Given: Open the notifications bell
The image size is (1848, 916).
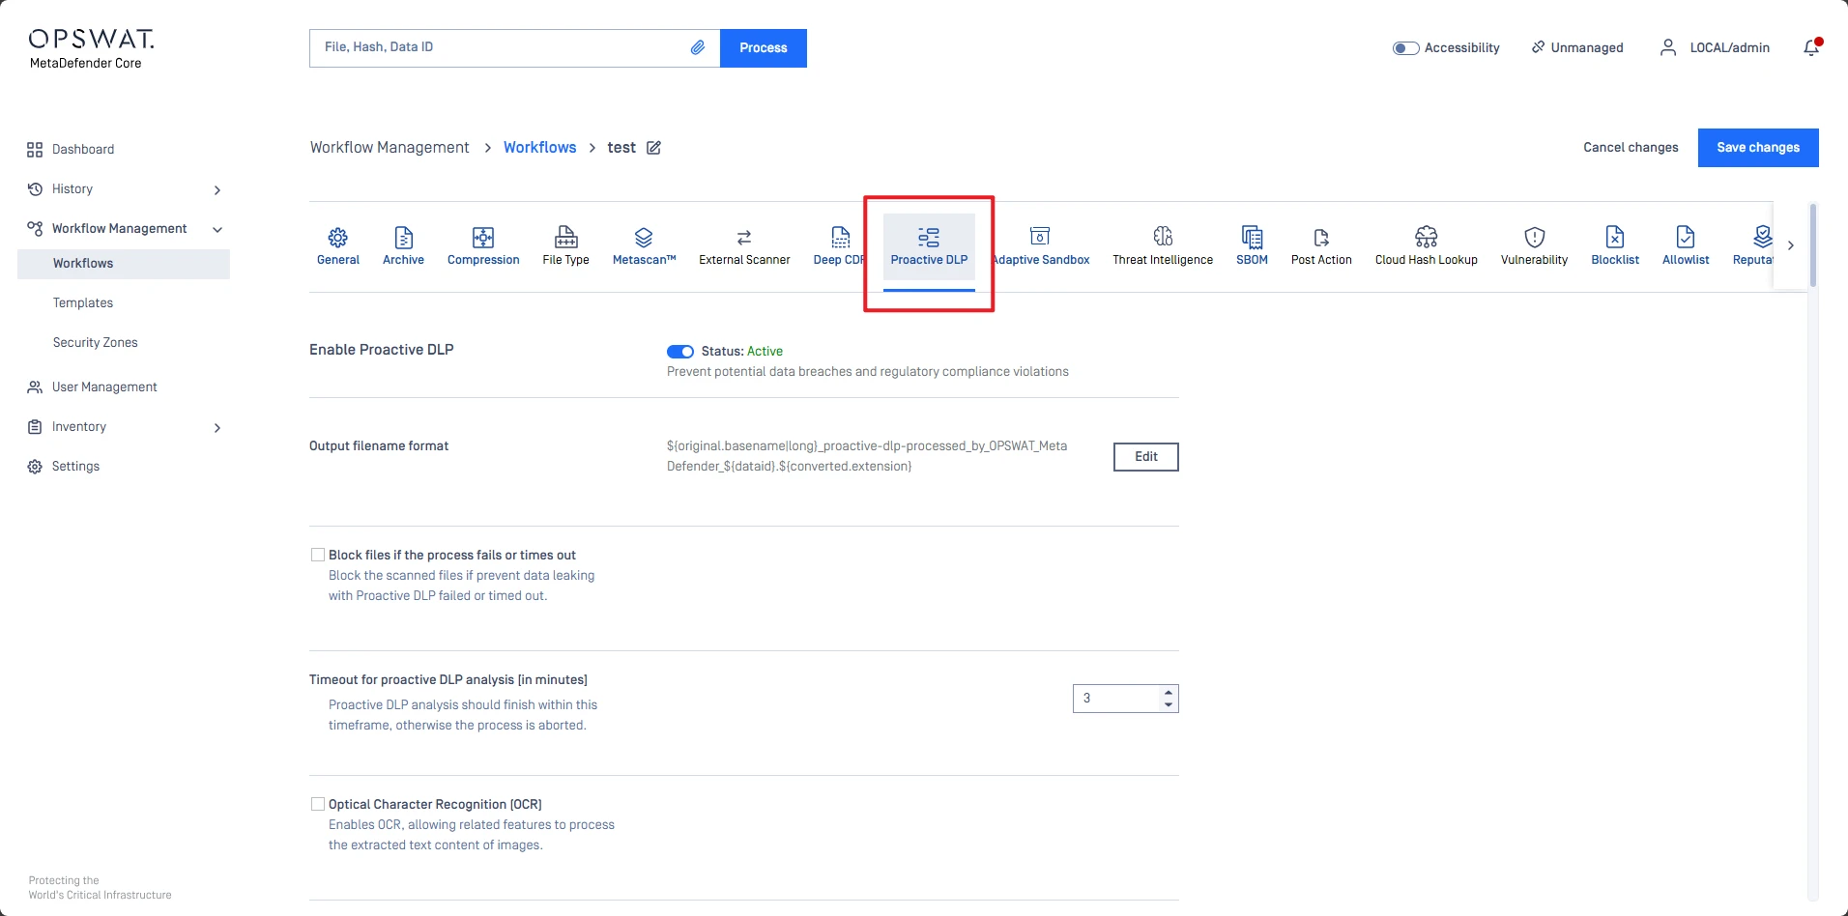Looking at the screenshot, I should (x=1811, y=47).
